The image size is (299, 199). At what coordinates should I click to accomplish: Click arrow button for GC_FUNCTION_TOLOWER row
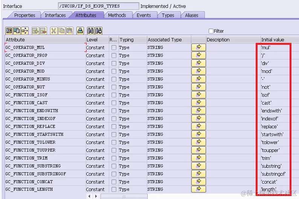(x=199, y=142)
